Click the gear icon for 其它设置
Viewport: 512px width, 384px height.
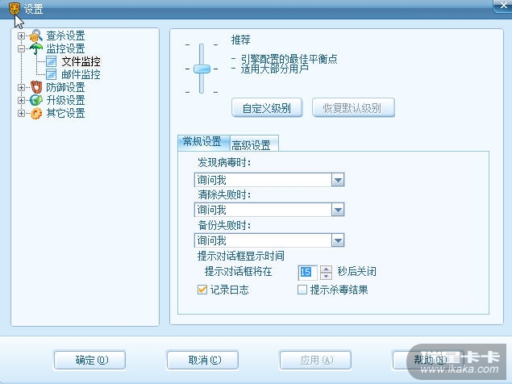click(x=36, y=113)
